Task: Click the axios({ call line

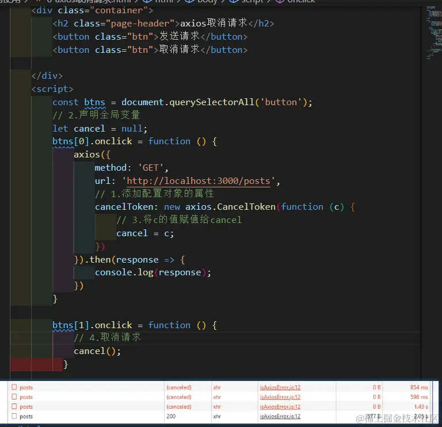Action: 92,155
